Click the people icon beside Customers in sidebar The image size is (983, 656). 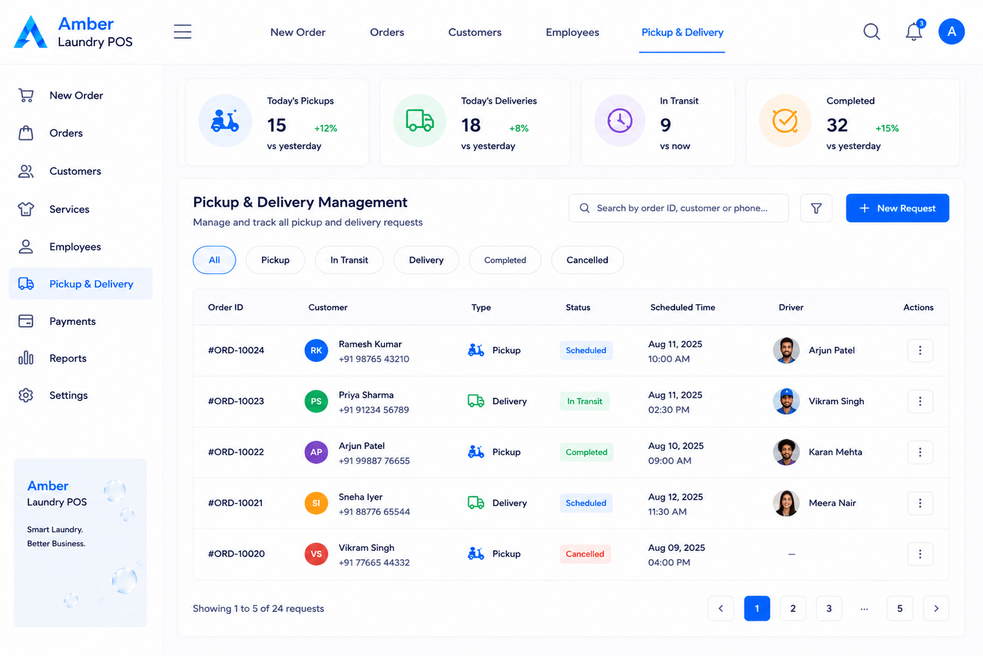tap(26, 171)
